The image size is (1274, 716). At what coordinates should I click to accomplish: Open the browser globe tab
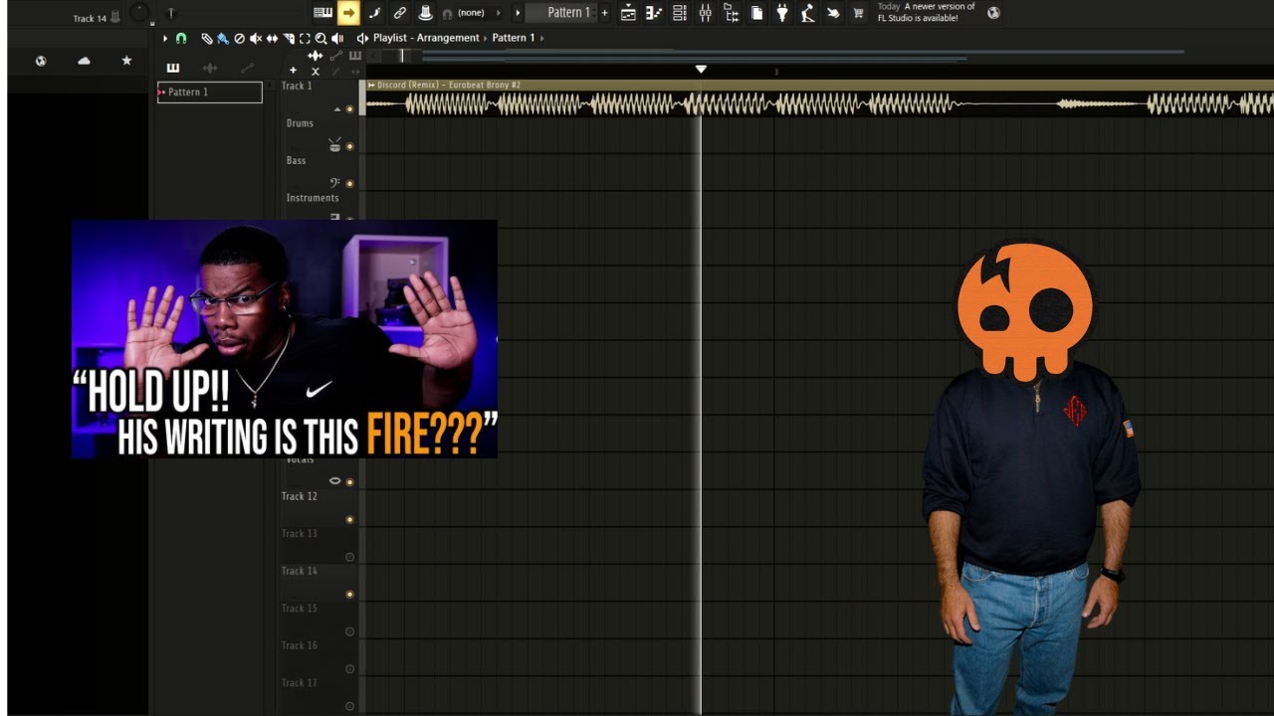point(41,61)
